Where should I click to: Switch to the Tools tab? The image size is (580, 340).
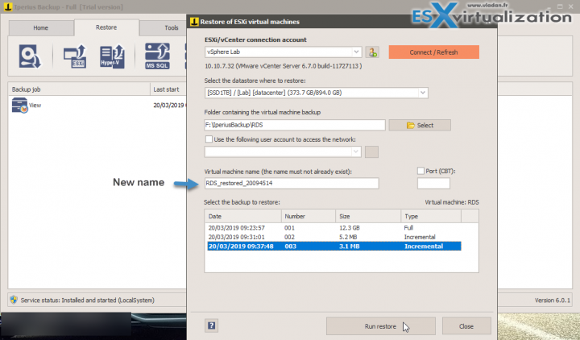pos(172,27)
